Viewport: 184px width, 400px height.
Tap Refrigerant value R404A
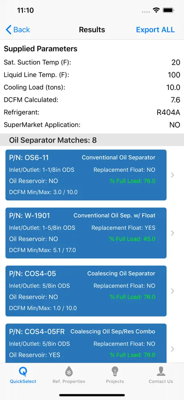tap(168, 112)
